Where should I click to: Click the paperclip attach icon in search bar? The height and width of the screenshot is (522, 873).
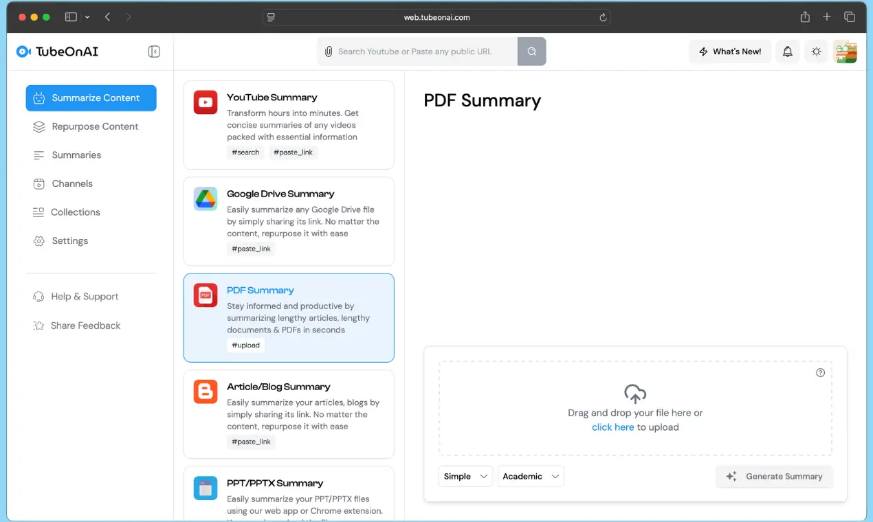[328, 52]
